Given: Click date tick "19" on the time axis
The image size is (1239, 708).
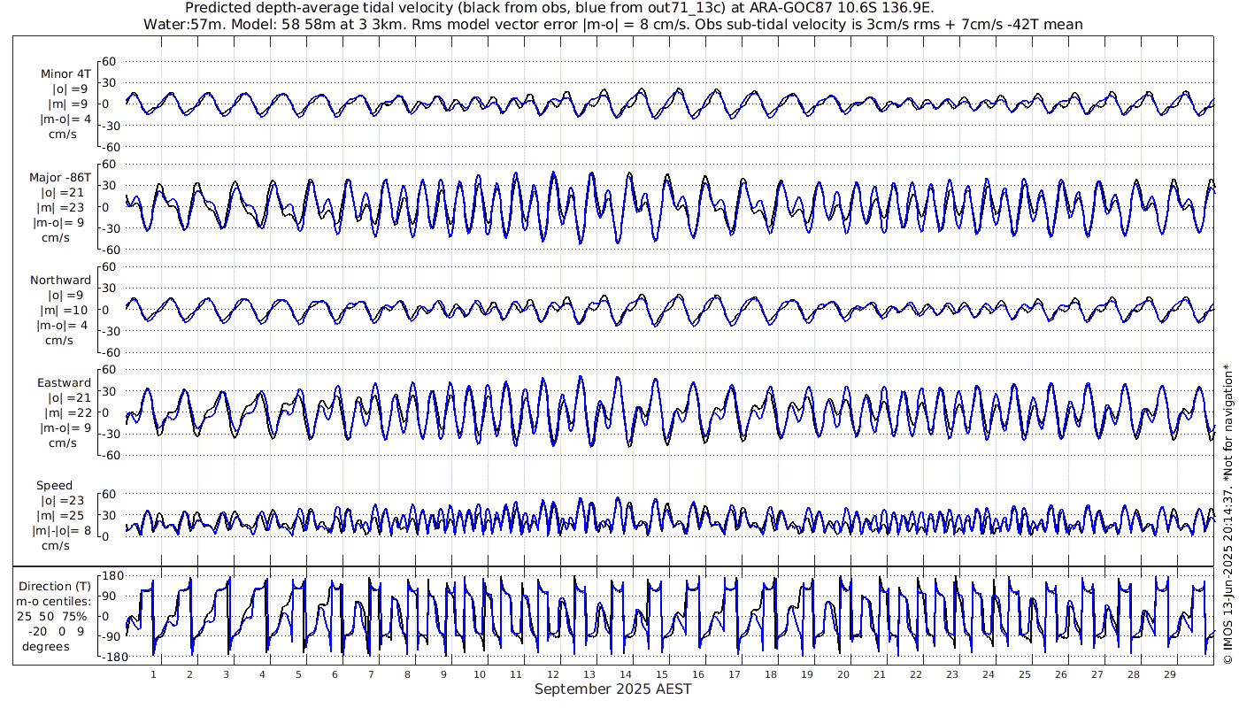Looking at the screenshot, I should [806, 674].
